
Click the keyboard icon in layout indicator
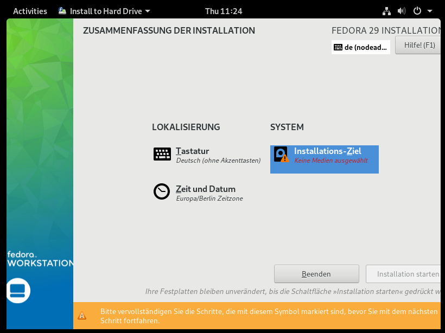(x=338, y=47)
